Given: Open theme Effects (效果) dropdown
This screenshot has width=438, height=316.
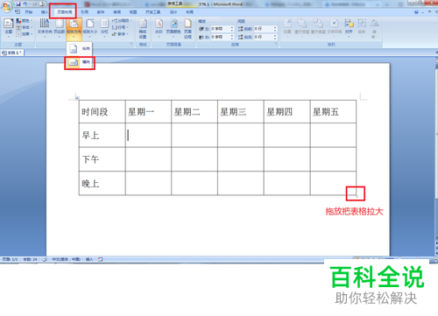Looking at the screenshot, I should tap(24, 34).
